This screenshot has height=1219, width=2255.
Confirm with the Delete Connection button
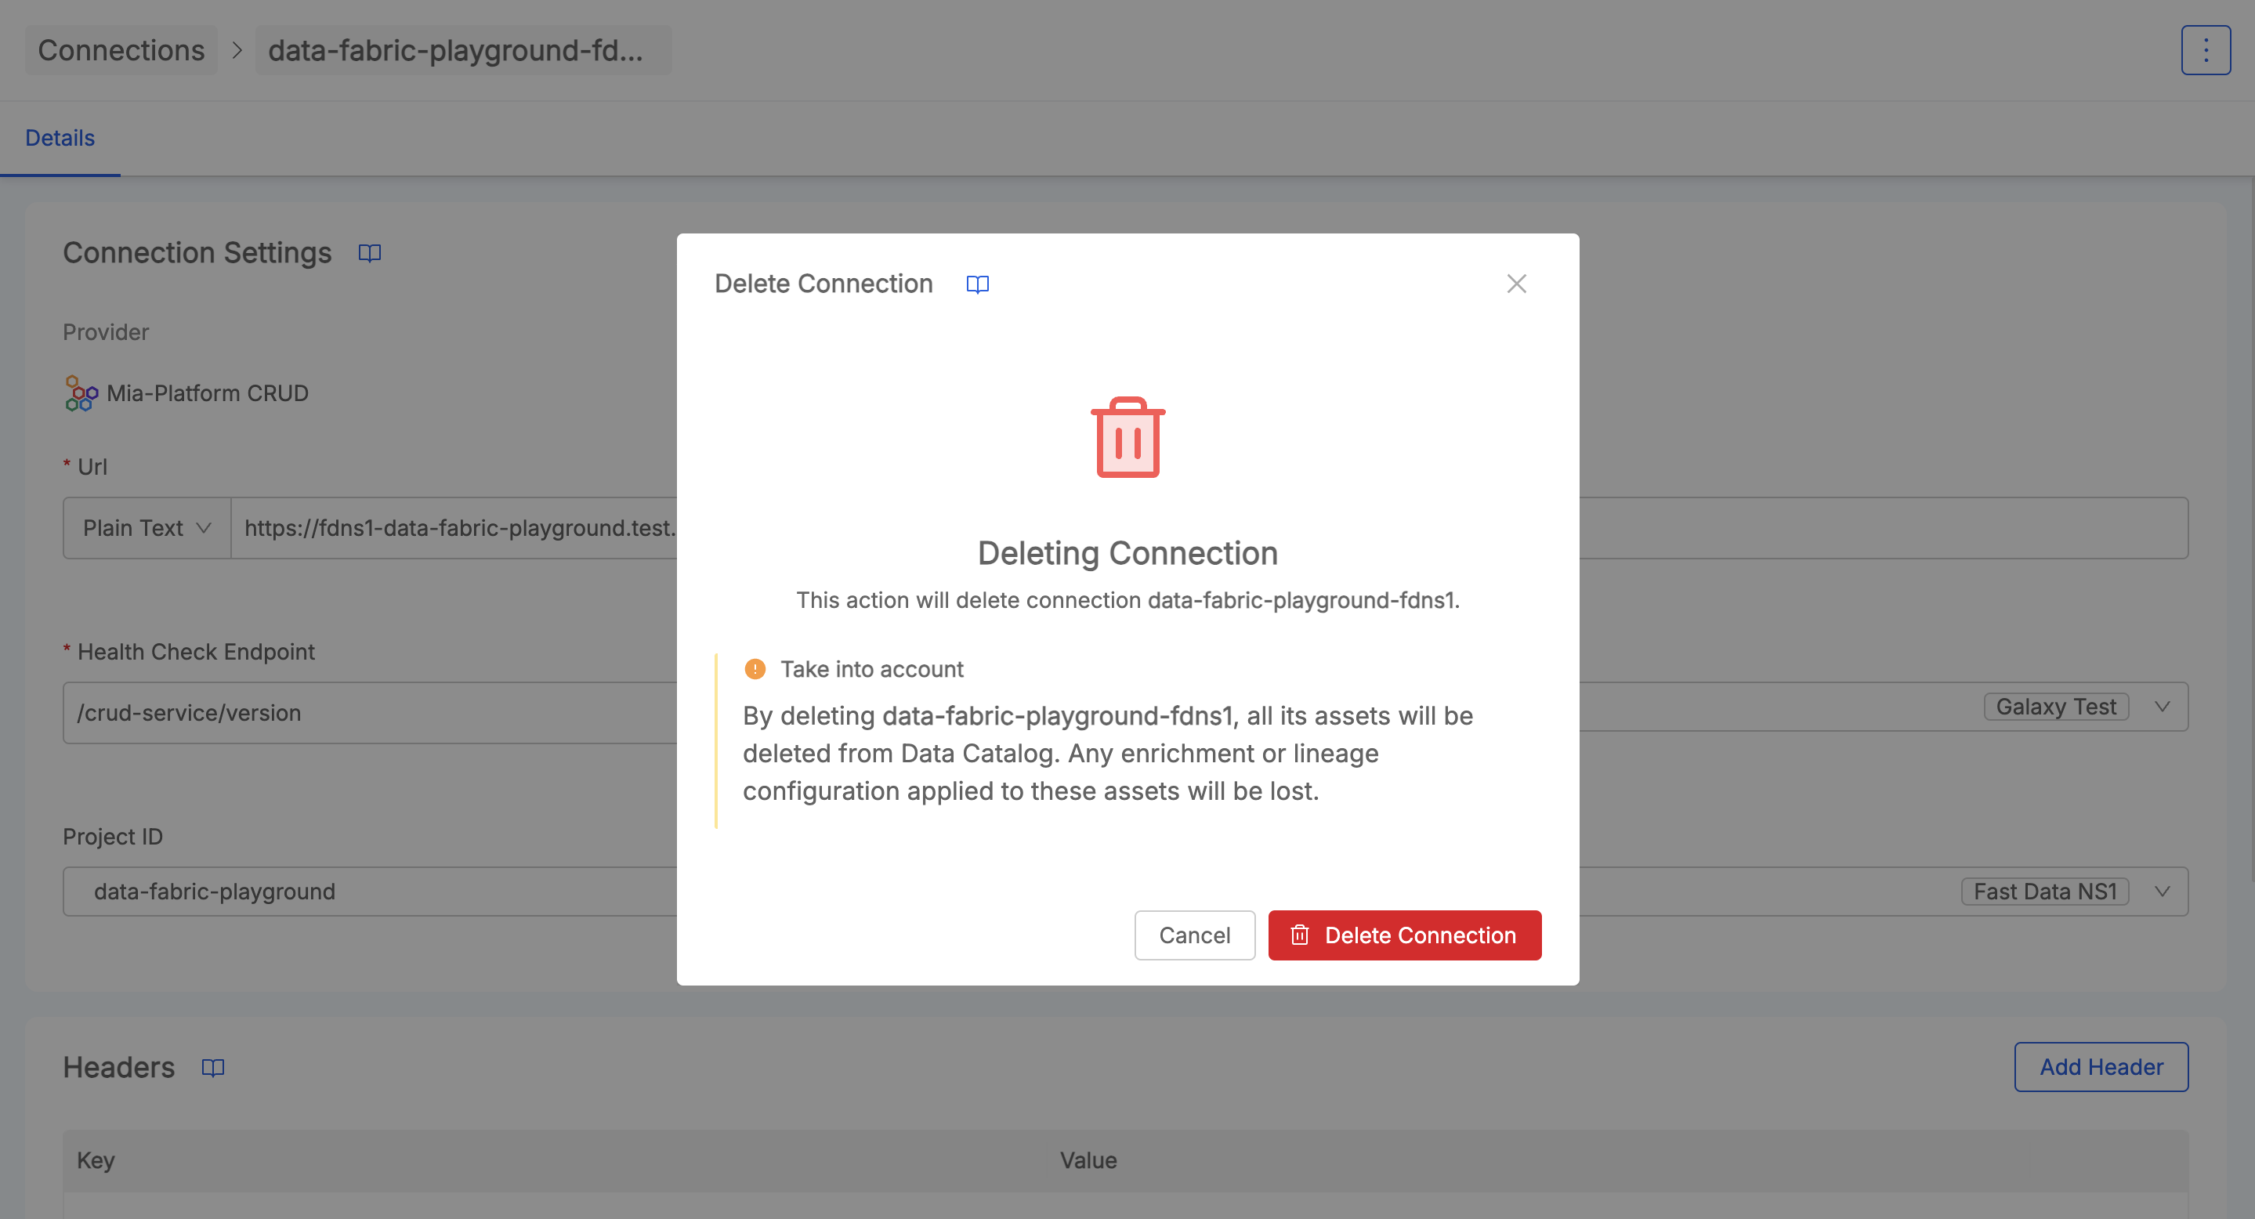click(x=1404, y=935)
